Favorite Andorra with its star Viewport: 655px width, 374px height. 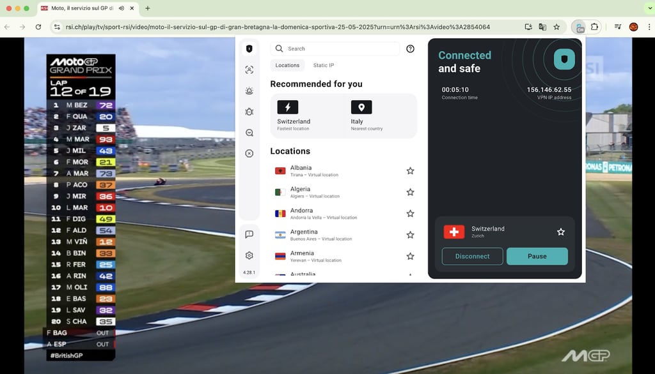point(410,213)
